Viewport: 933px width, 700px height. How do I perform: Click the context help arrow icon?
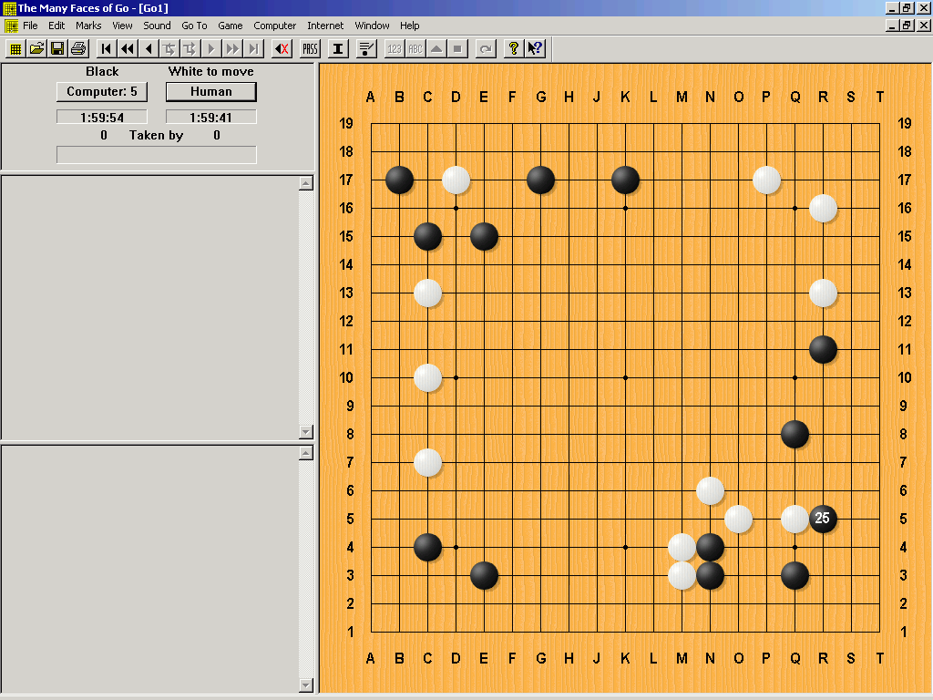(535, 48)
